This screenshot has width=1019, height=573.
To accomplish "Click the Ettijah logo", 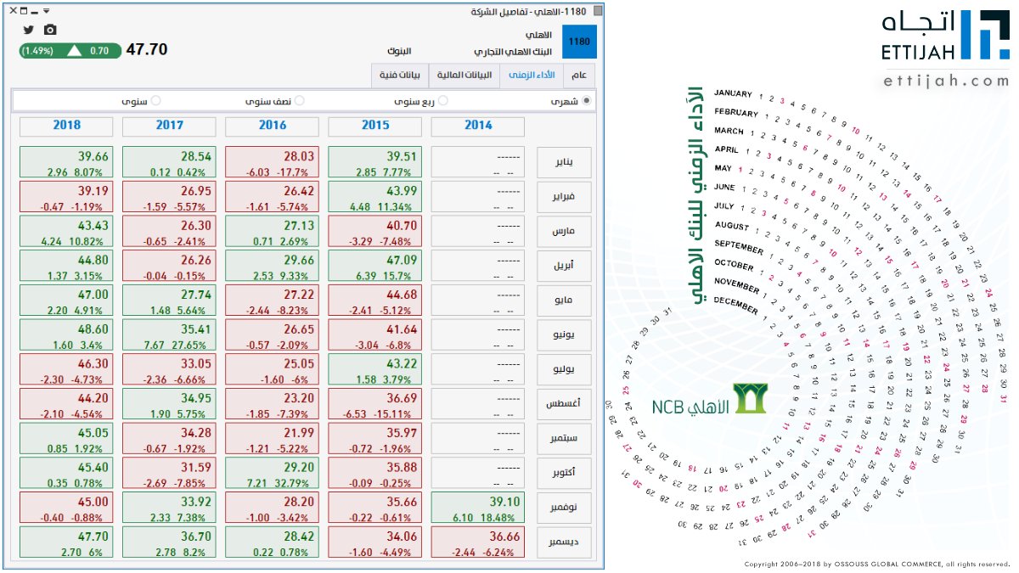I will tap(944, 37).
